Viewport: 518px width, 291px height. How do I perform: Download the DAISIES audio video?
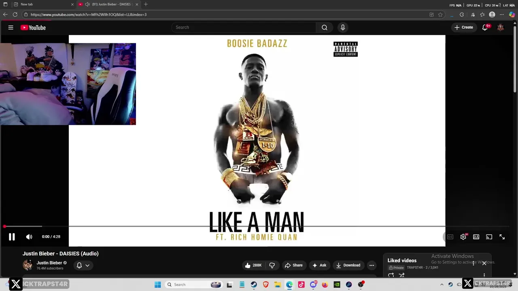click(x=348, y=265)
